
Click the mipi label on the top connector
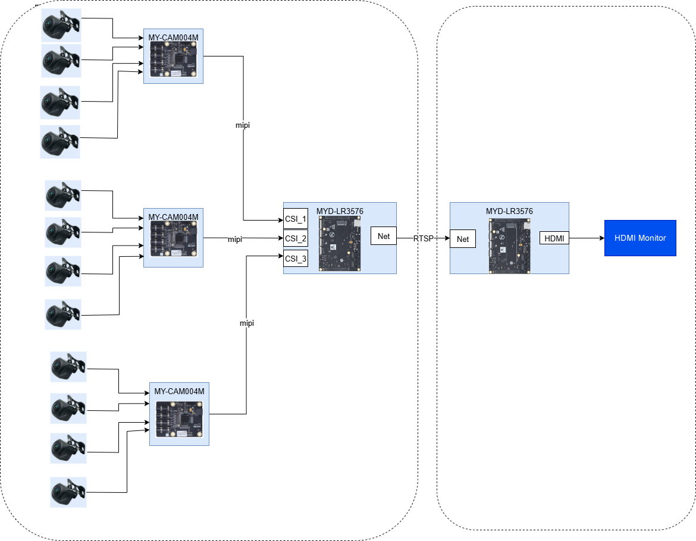(x=242, y=125)
